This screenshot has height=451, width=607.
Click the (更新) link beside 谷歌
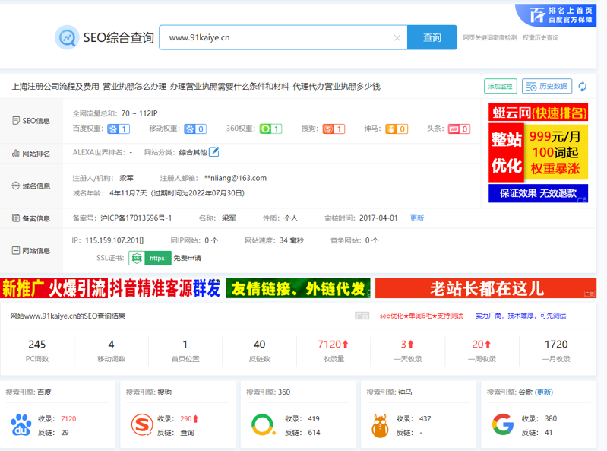tap(543, 392)
